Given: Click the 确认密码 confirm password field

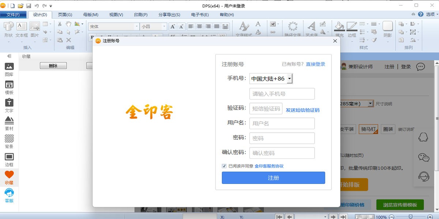Looking at the screenshot, I should click(282, 153).
